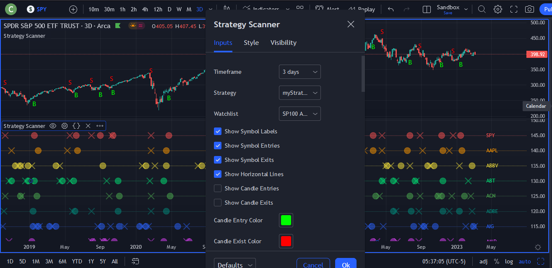This screenshot has width=552, height=268.
Task: Enable Show Candle Entries
Action: pyautogui.click(x=218, y=188)
